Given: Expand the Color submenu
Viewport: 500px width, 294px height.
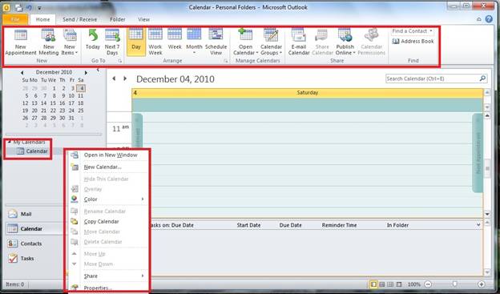Looking at the screenshot, I should click(109, 199).
